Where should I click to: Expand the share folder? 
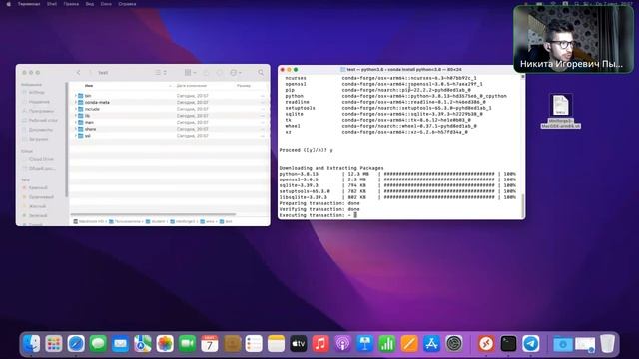click(x=76, y=129)
